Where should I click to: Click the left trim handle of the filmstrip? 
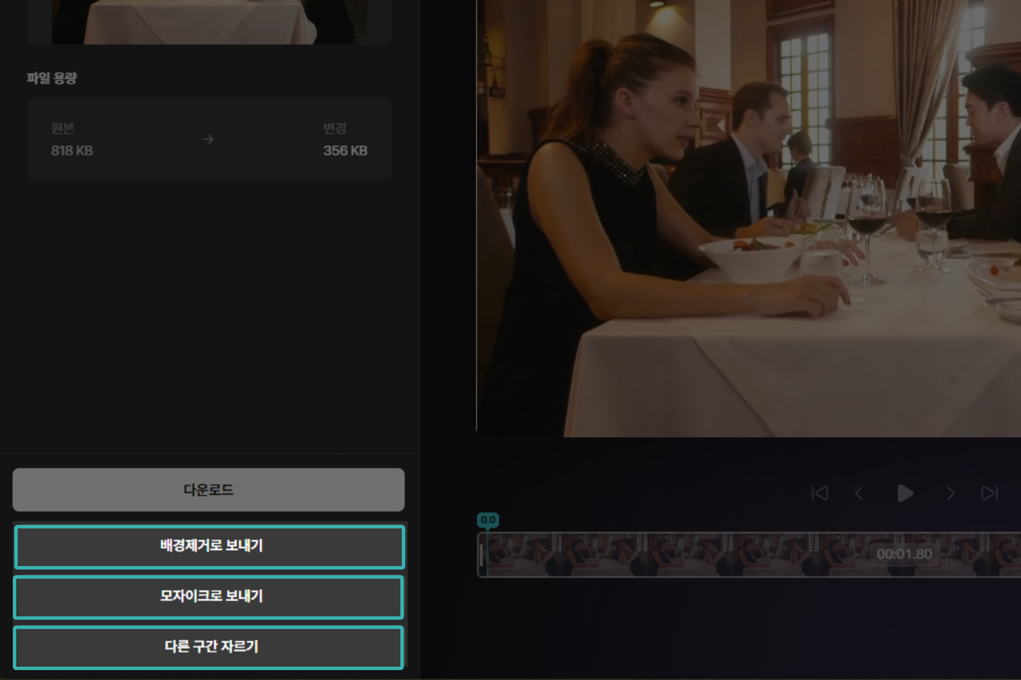click(x=482, y=555)
